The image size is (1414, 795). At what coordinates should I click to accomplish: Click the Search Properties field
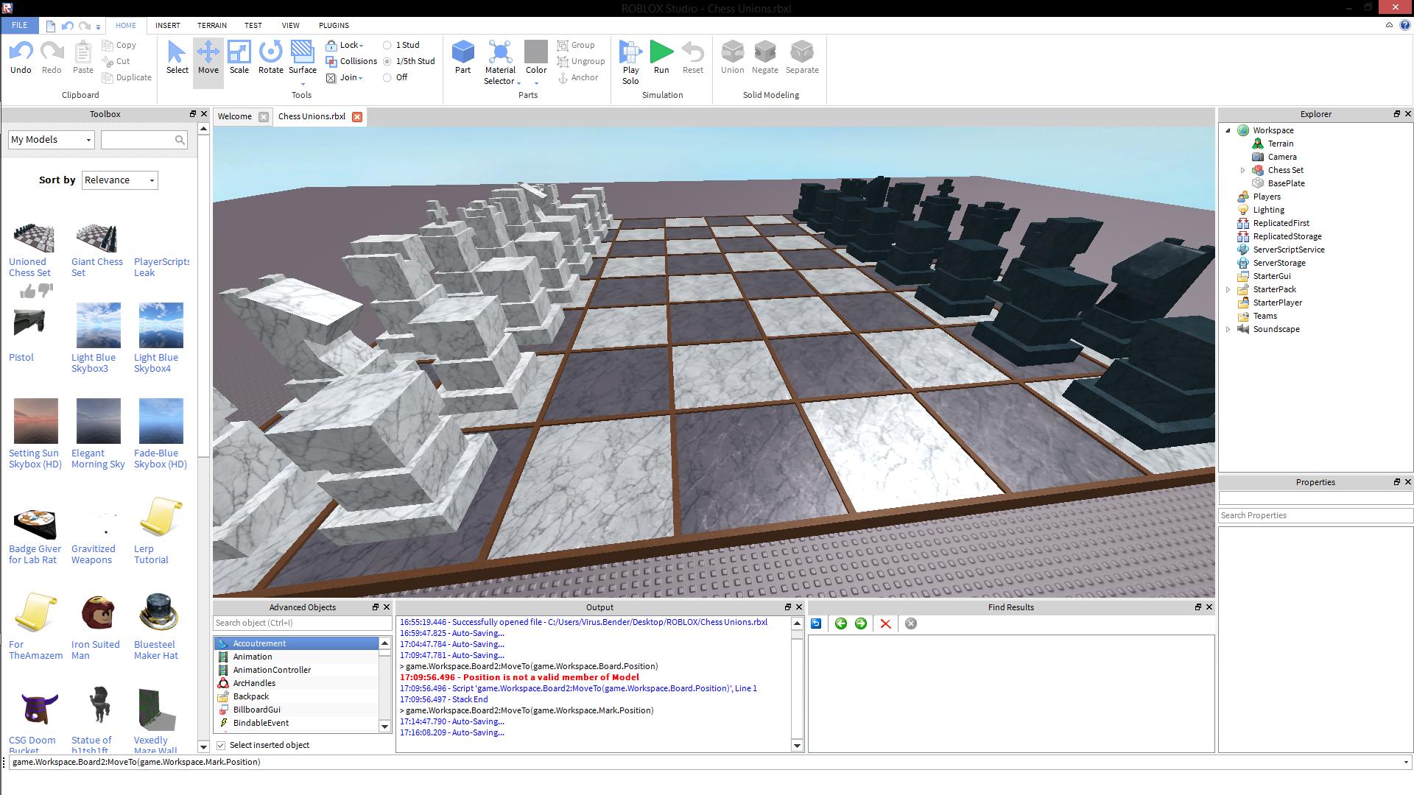[1315, 515]
